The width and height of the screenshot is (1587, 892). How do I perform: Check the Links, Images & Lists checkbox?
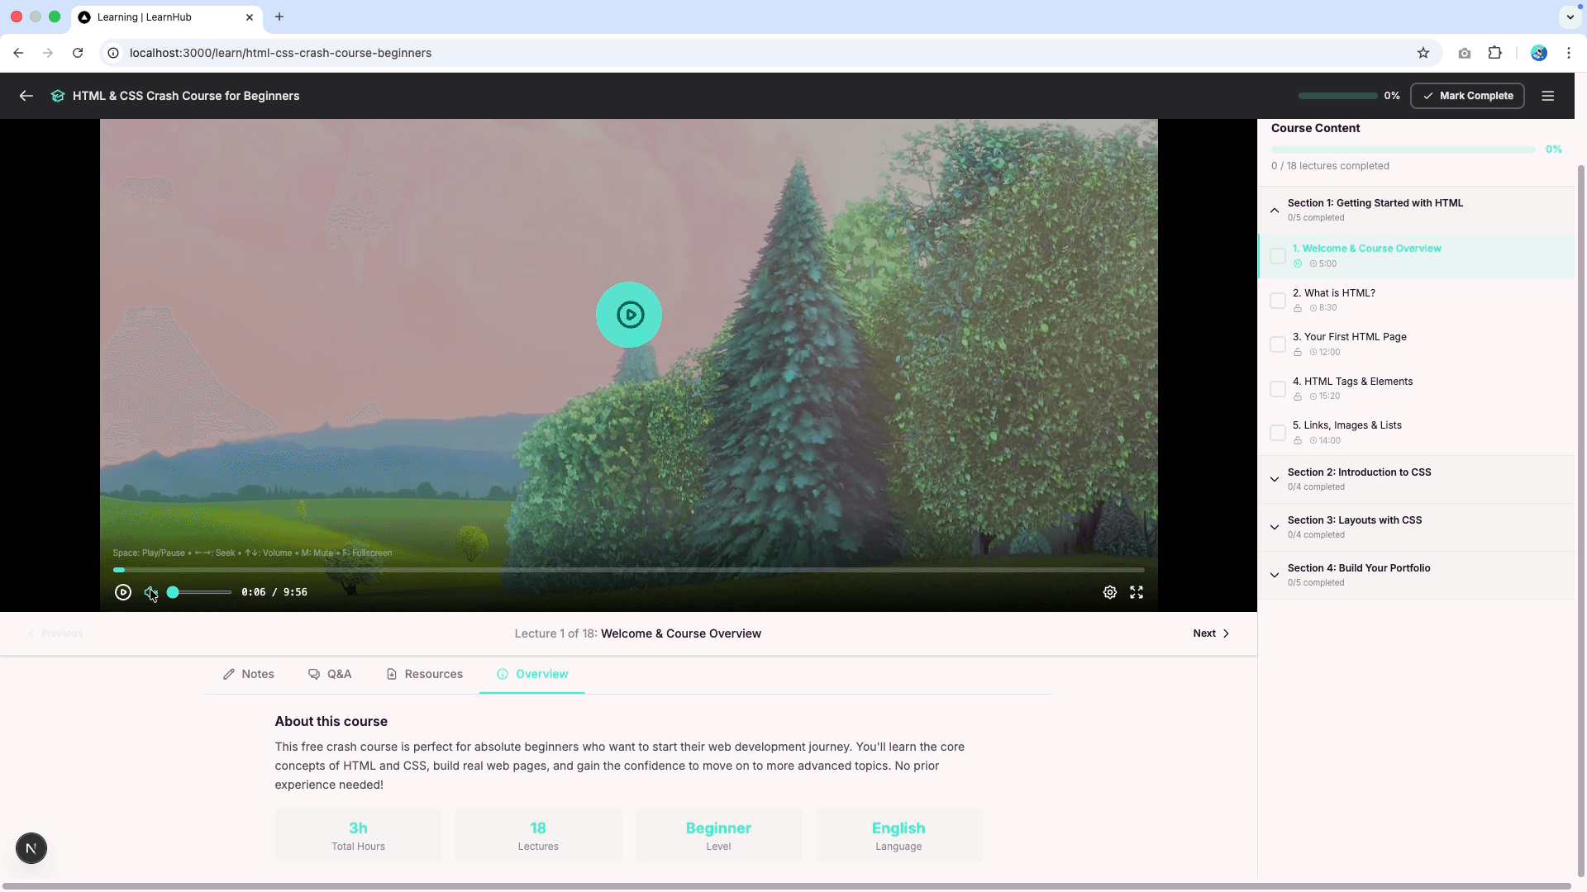click(1278, 433)
